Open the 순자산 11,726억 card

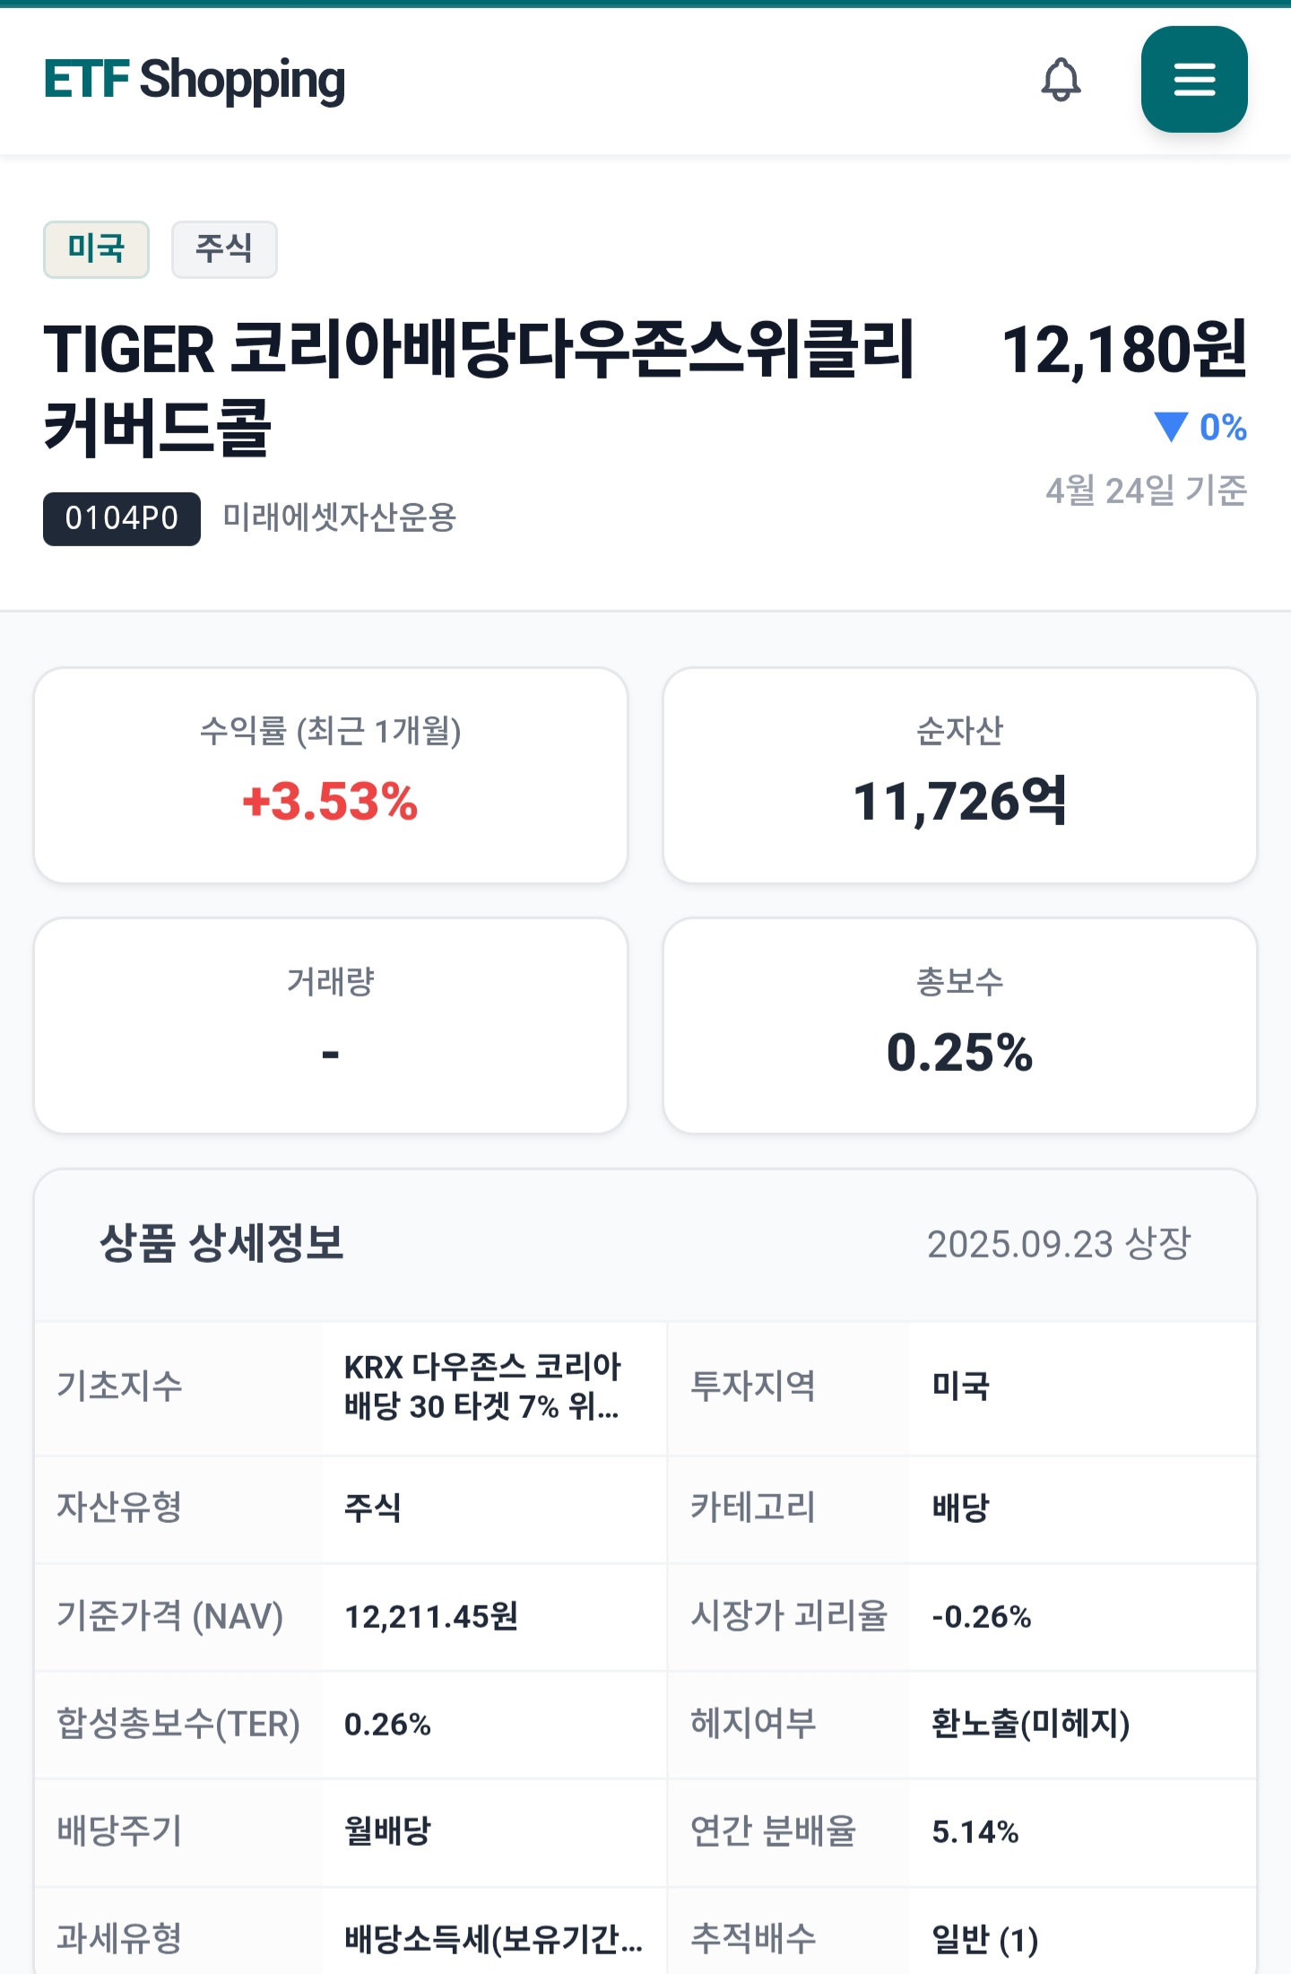[960, 776]
